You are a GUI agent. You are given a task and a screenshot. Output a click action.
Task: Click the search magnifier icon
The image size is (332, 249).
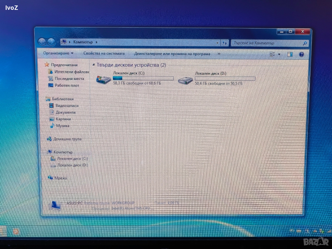tap(305, 43)
